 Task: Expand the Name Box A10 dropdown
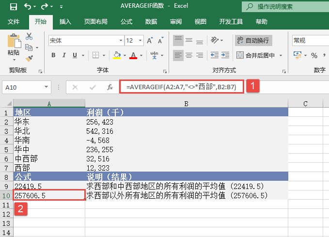(46, 87)
